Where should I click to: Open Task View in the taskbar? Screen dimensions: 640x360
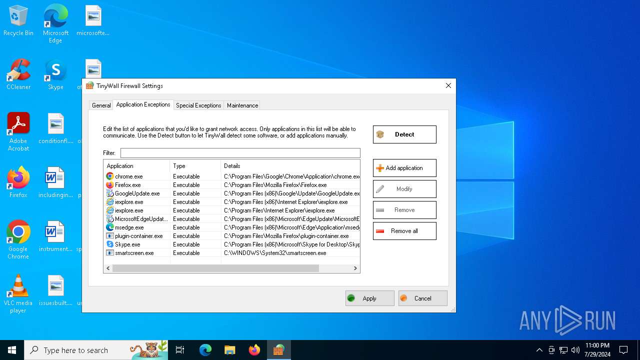pyautogui.click(x=180, y=350)
